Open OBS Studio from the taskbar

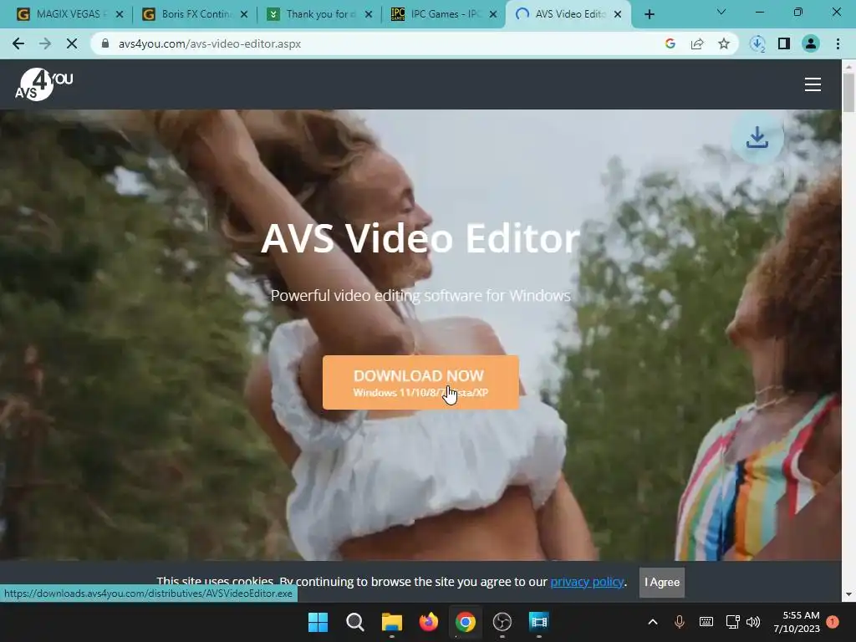502,622
